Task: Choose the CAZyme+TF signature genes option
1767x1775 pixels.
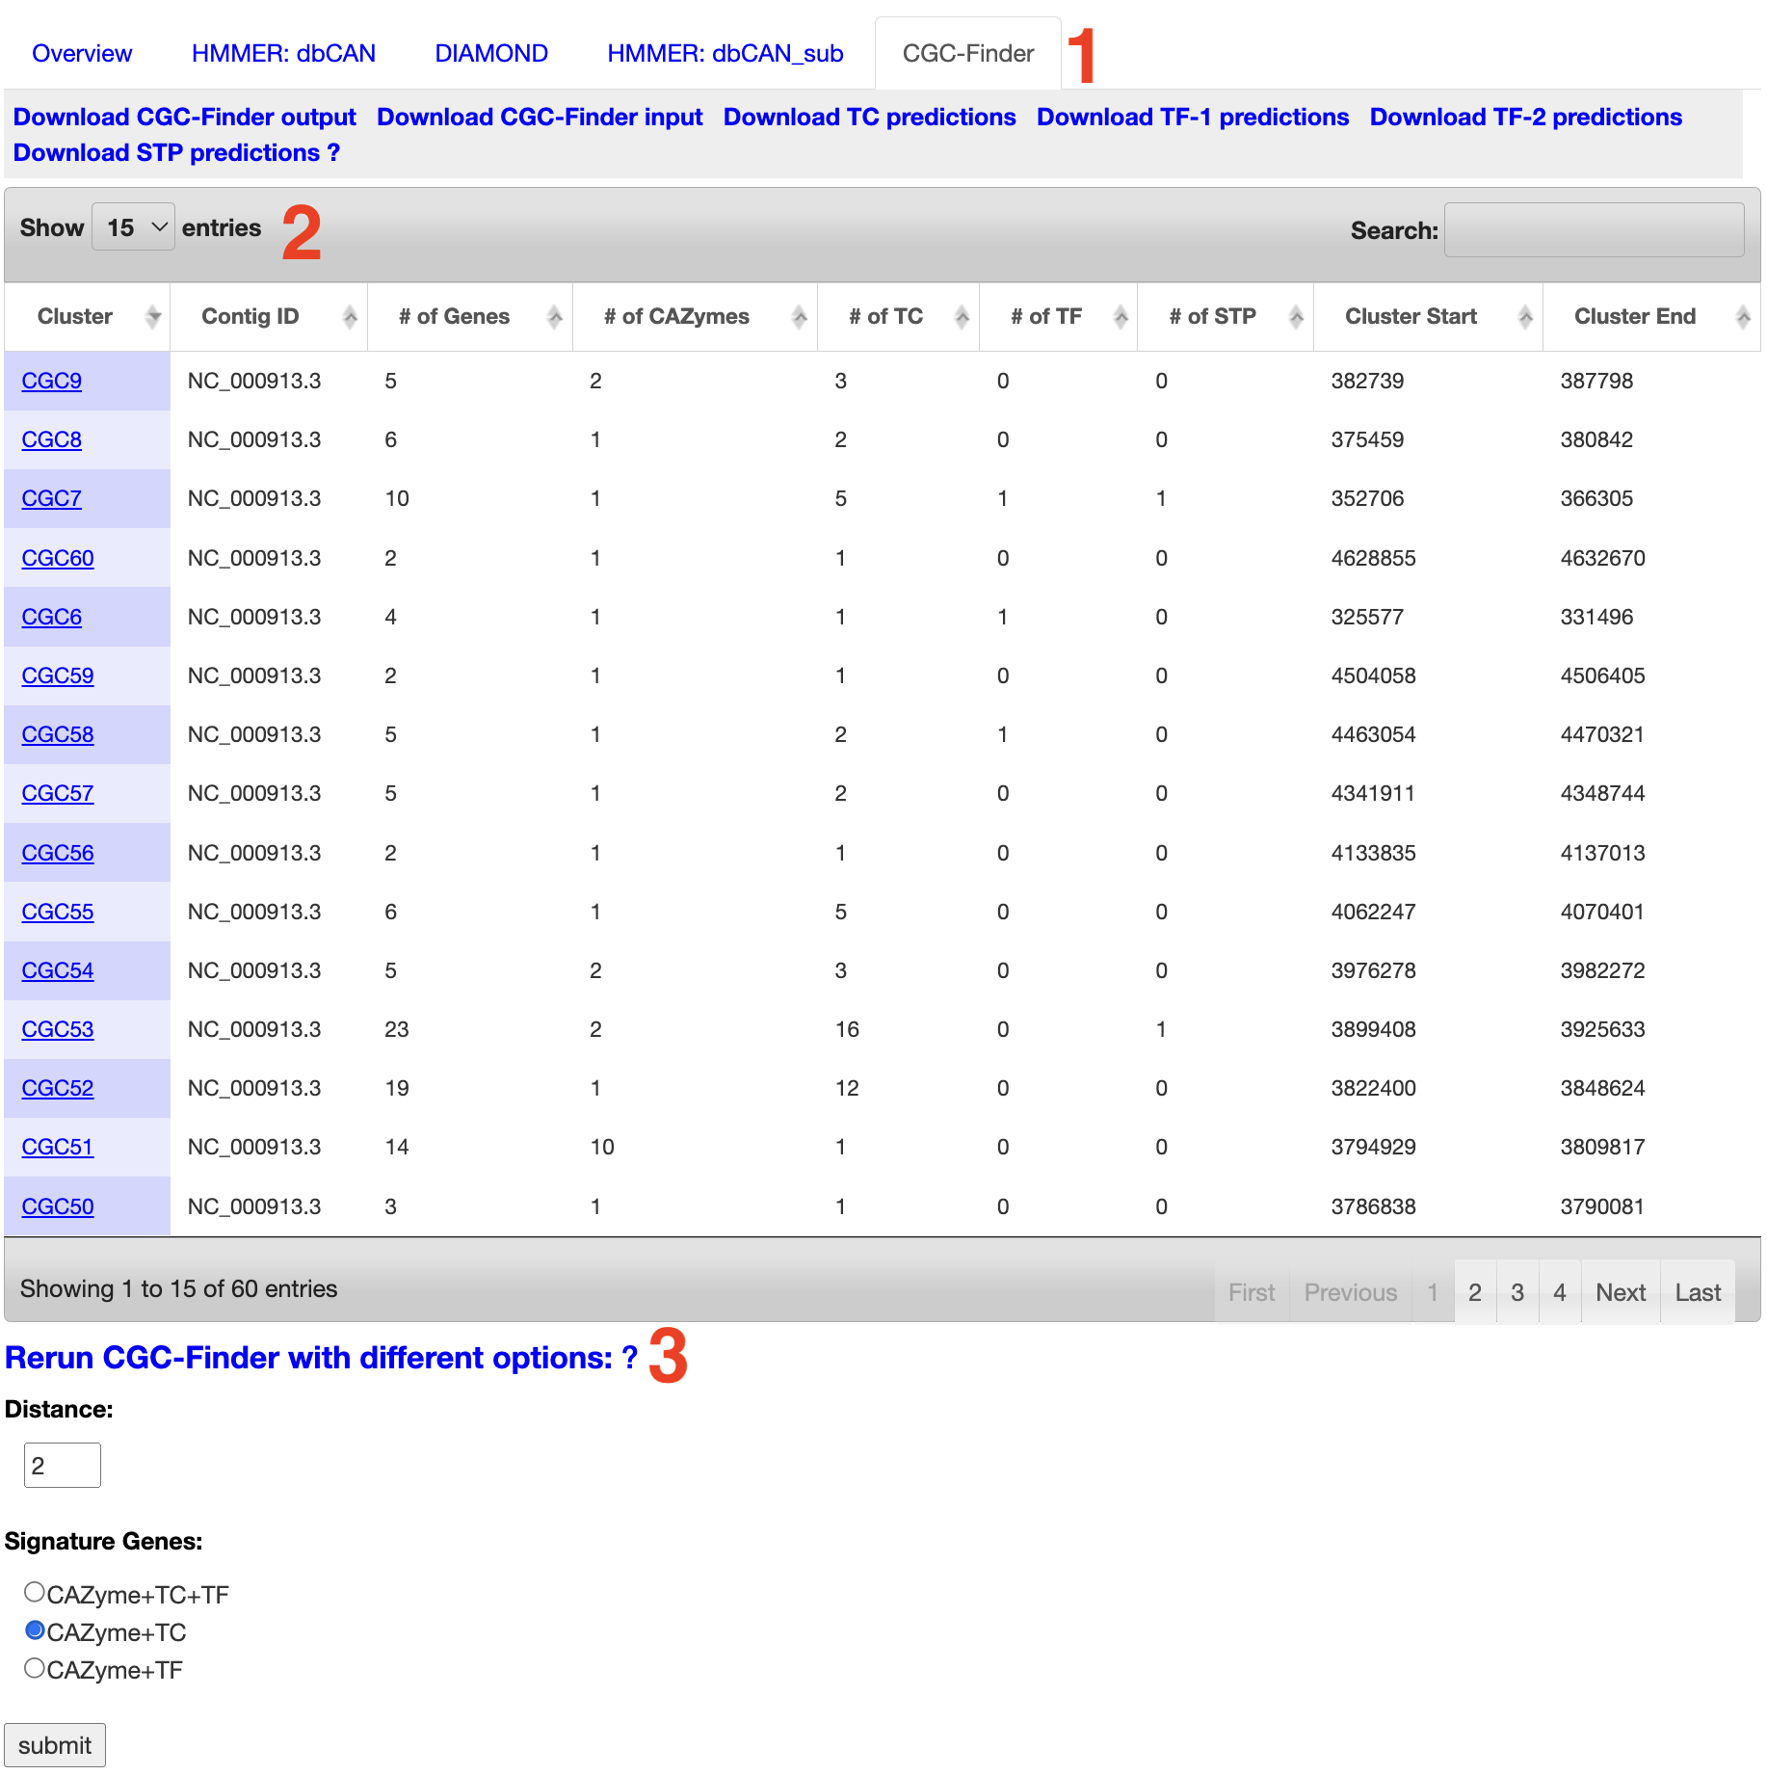Action: [x=36, y=1669]
